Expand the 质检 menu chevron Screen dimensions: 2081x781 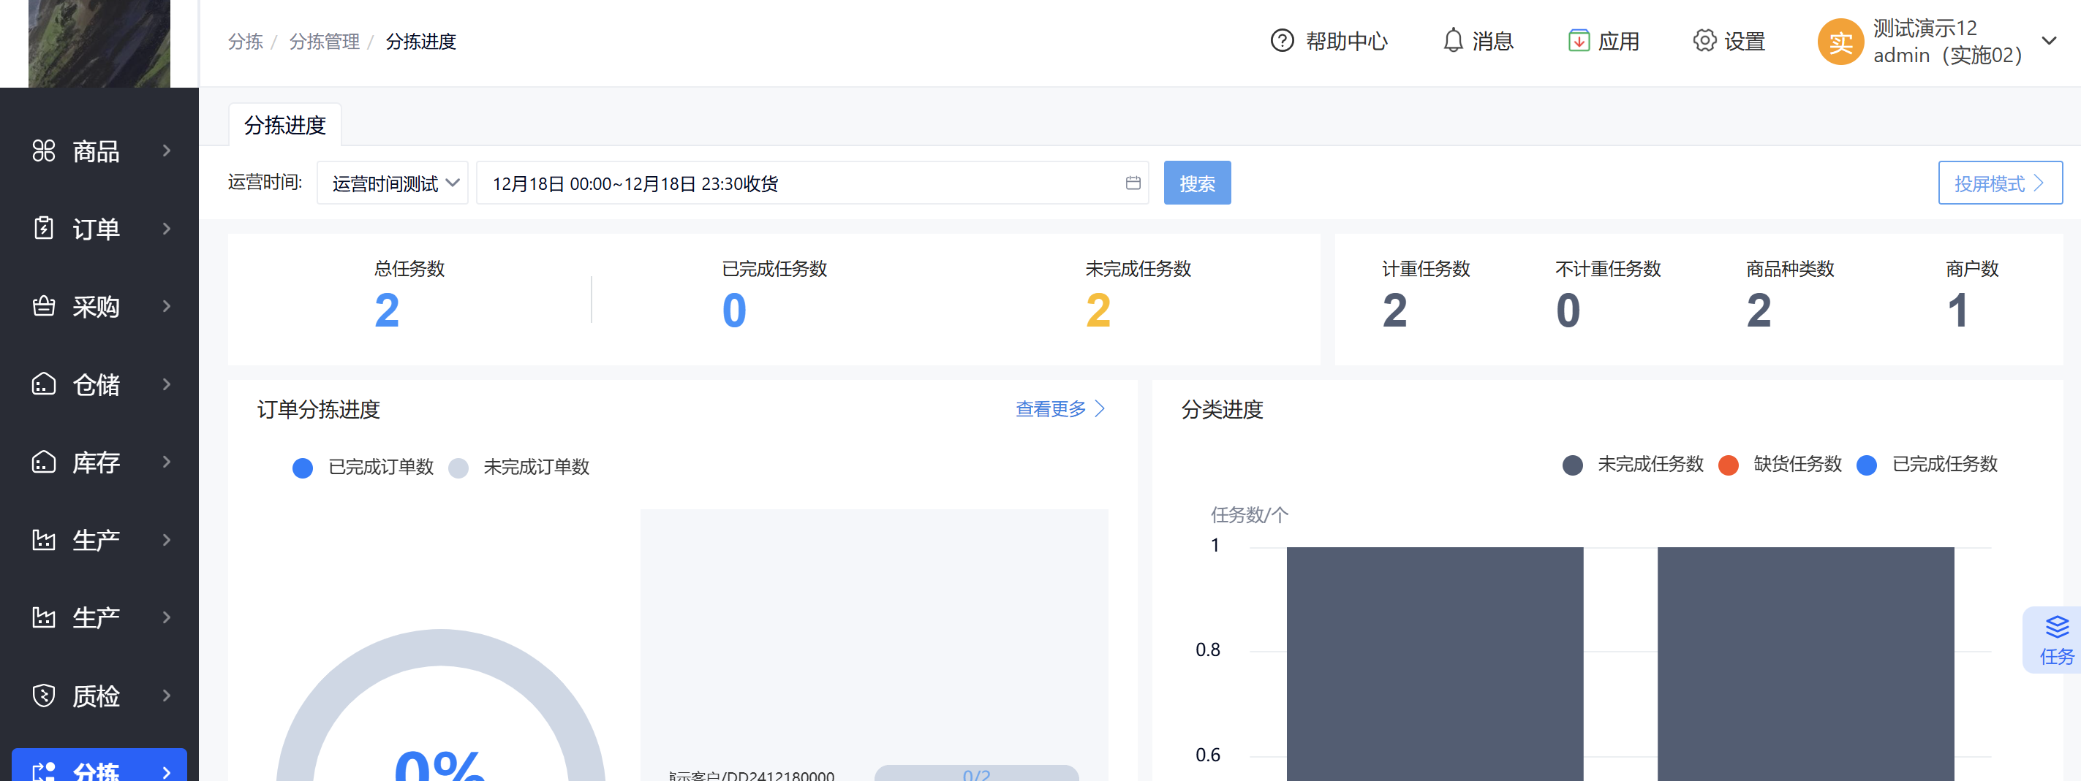pyautogui.click(x=167, y=696)
